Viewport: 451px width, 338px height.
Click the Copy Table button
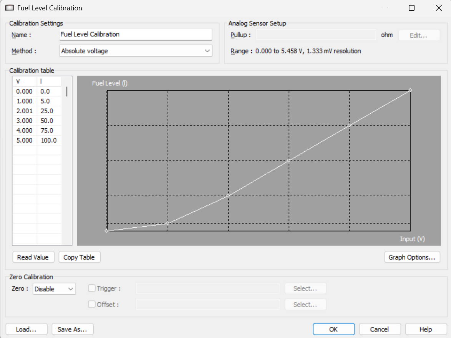(x=79, y=257)
